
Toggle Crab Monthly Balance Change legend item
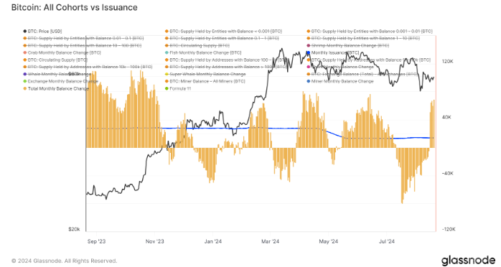point(62,52)
